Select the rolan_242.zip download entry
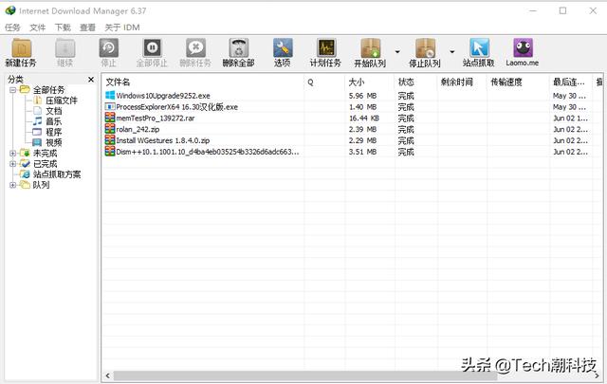Viewport: 607px width, 384px height. (132, 129)
